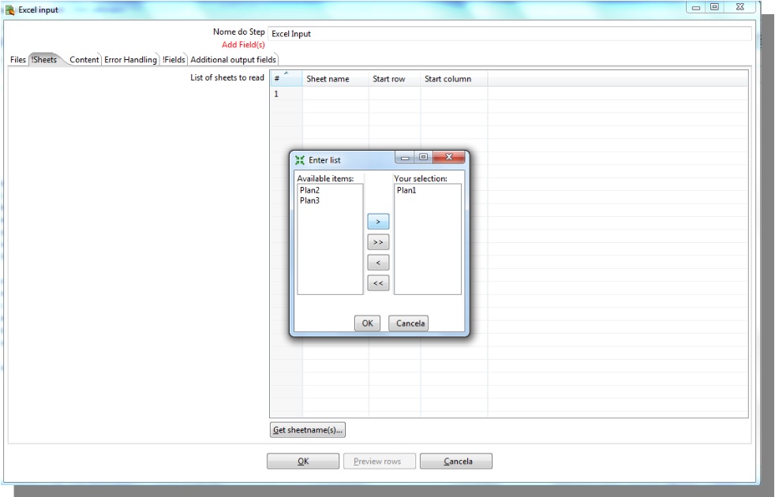Viewport: 775px width, 497px height.
Task: Show the Additional output fields tab
Action: 233,60
